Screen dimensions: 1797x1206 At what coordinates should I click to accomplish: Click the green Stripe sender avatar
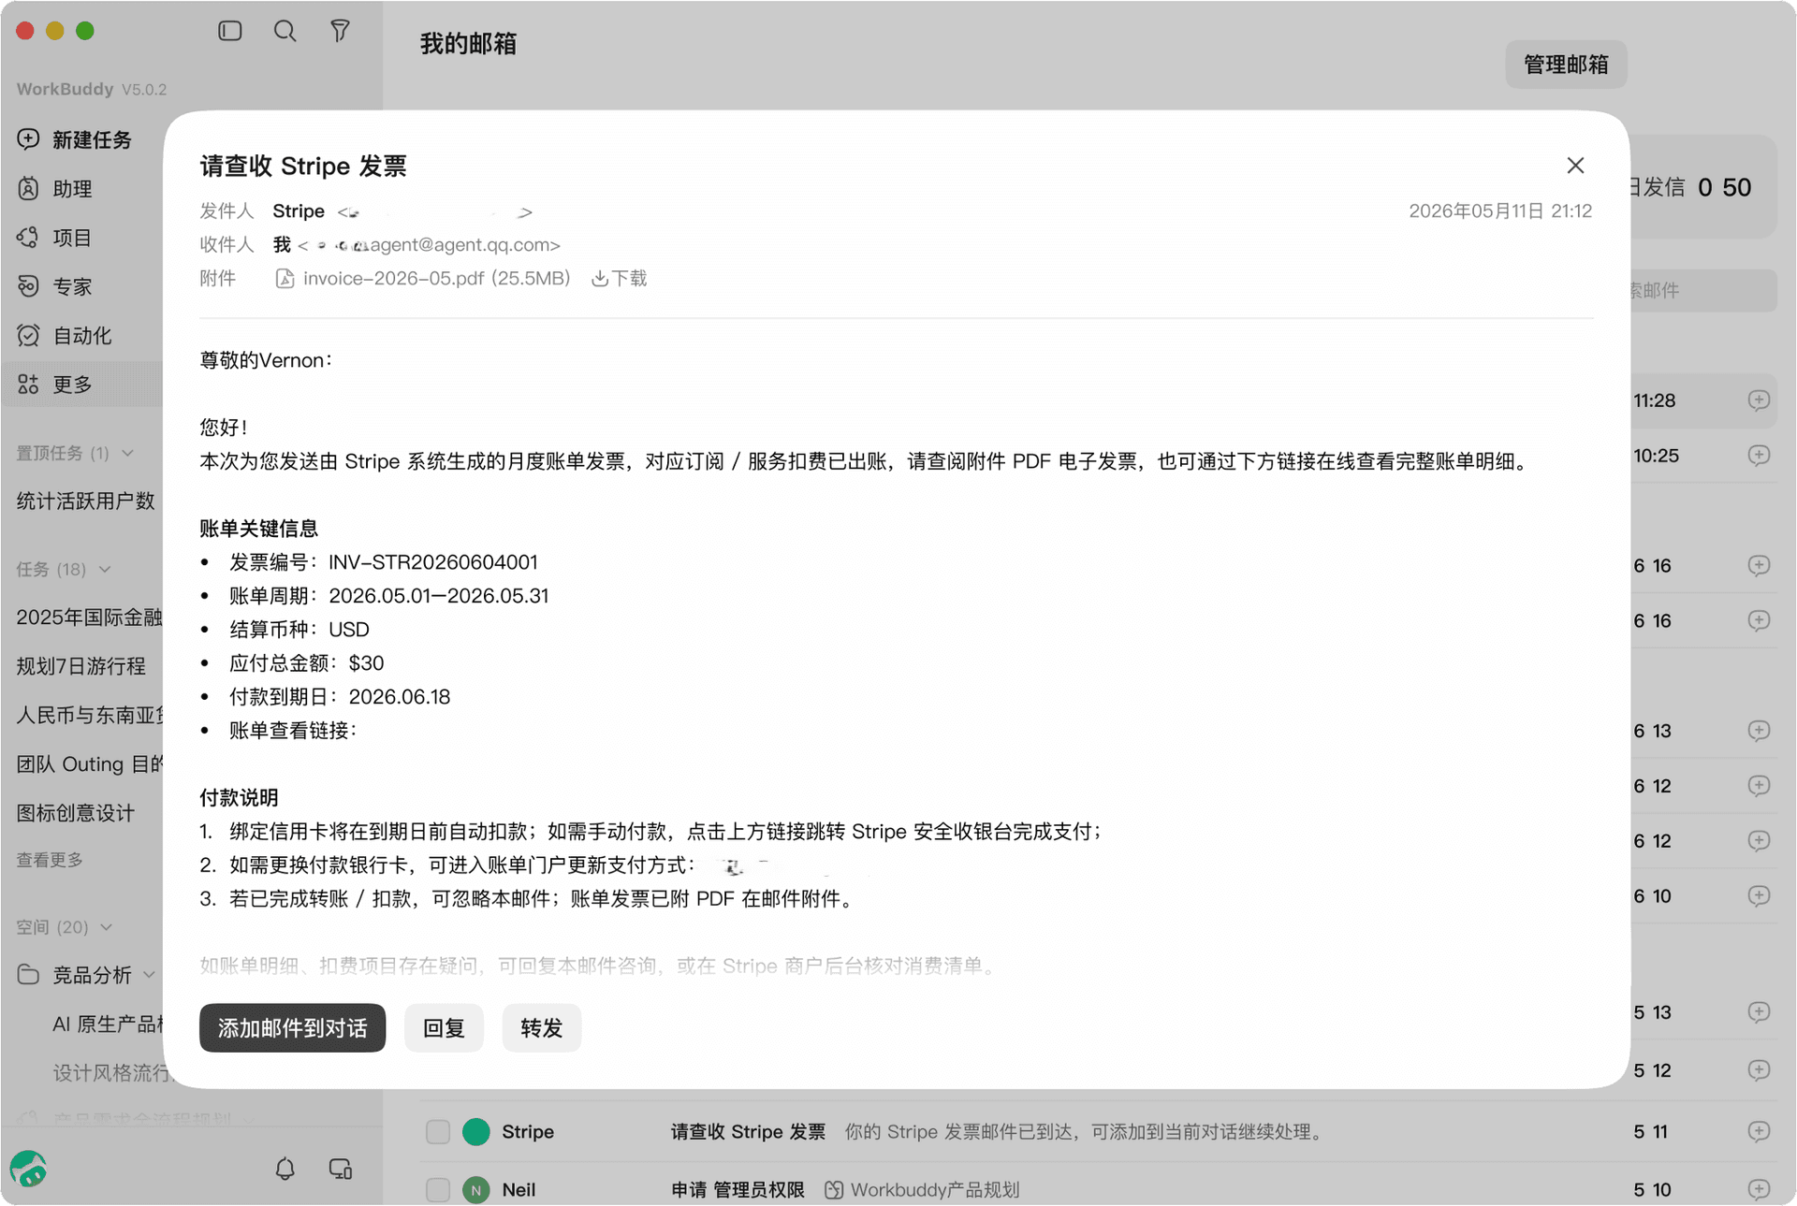(476, 1132)
